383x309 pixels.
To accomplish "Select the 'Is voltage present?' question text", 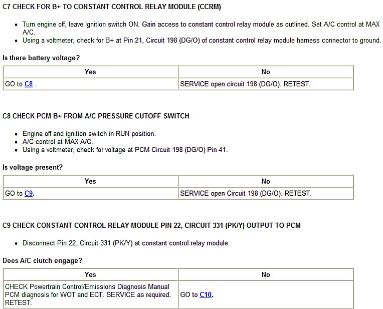I will click(33, 167).
